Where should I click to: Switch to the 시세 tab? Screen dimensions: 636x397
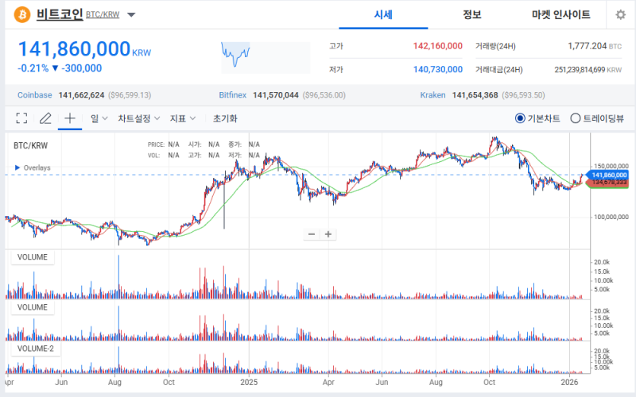point(384,15)
